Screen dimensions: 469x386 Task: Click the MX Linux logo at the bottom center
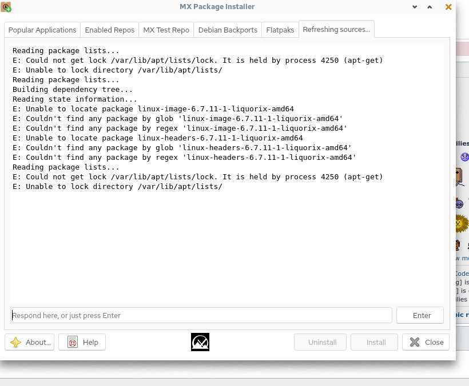coord(200,342)
